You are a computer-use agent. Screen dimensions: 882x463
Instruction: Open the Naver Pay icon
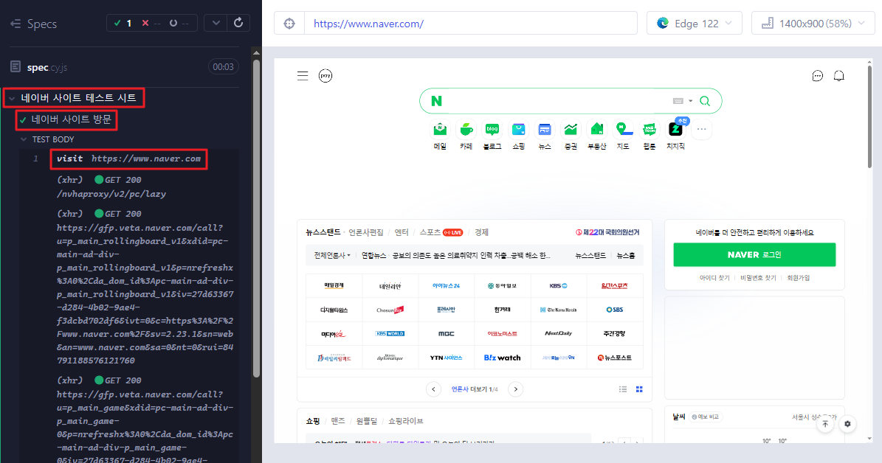point(325,75)
